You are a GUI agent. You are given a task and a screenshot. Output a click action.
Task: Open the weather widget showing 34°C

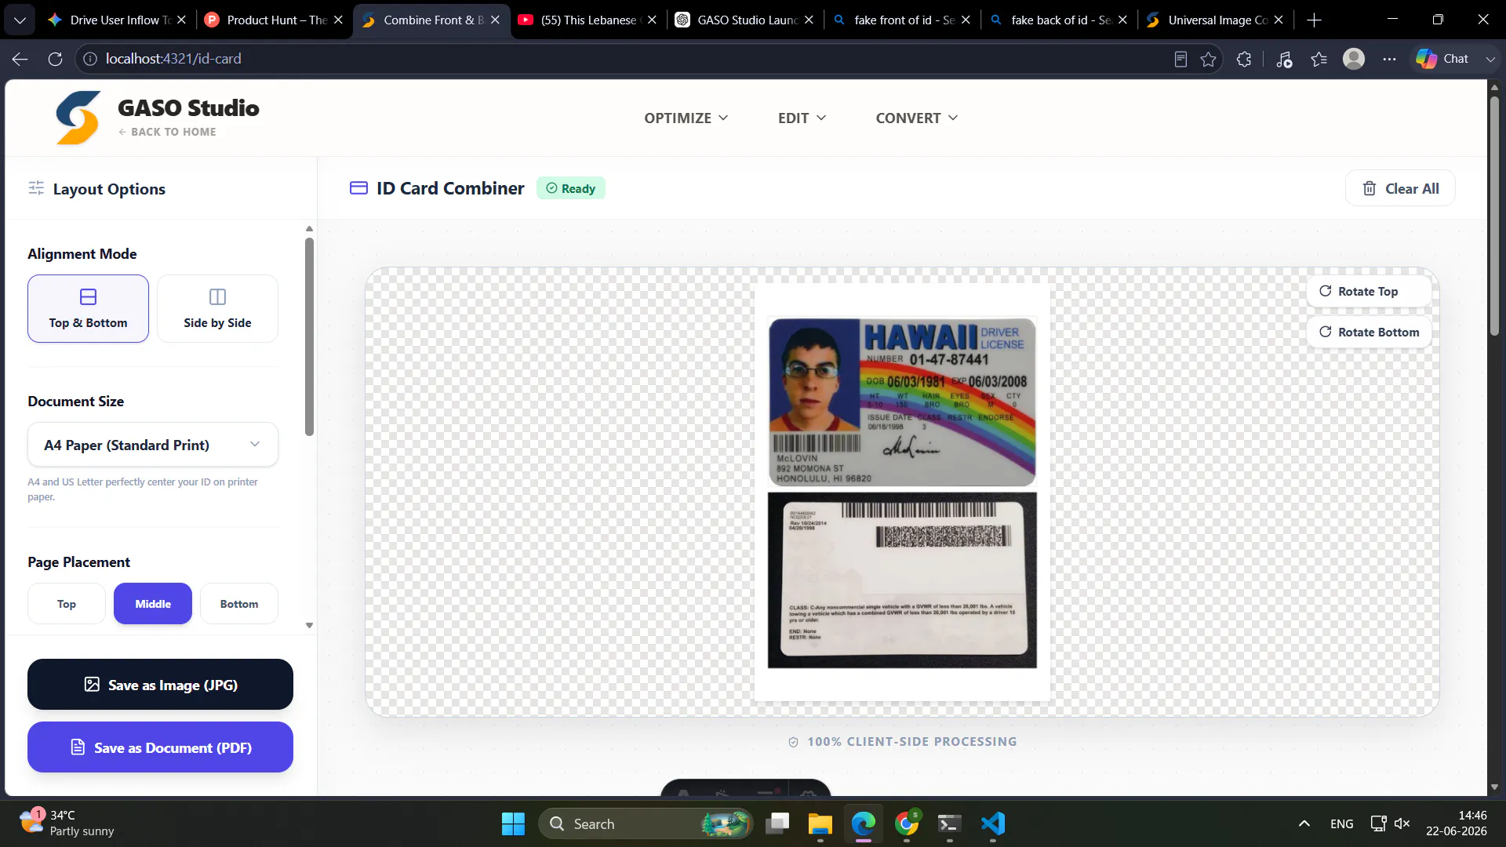click(x=67, y=823)
